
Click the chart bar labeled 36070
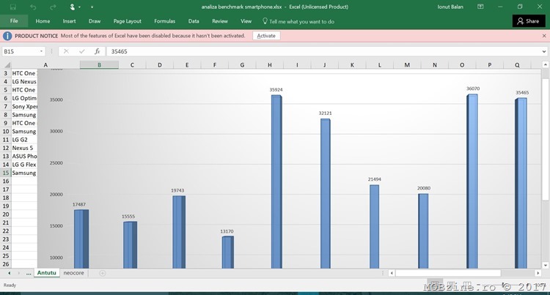click(472, 182)
